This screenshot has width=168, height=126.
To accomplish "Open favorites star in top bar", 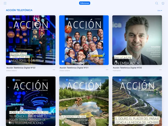I will point(163,3).
